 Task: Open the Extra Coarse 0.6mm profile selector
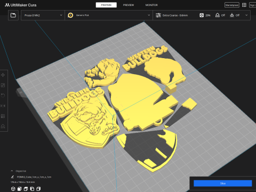click(x=175, y=15)
